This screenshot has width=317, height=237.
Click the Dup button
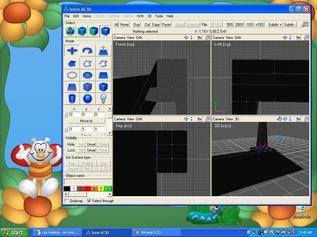click(136, 25)
